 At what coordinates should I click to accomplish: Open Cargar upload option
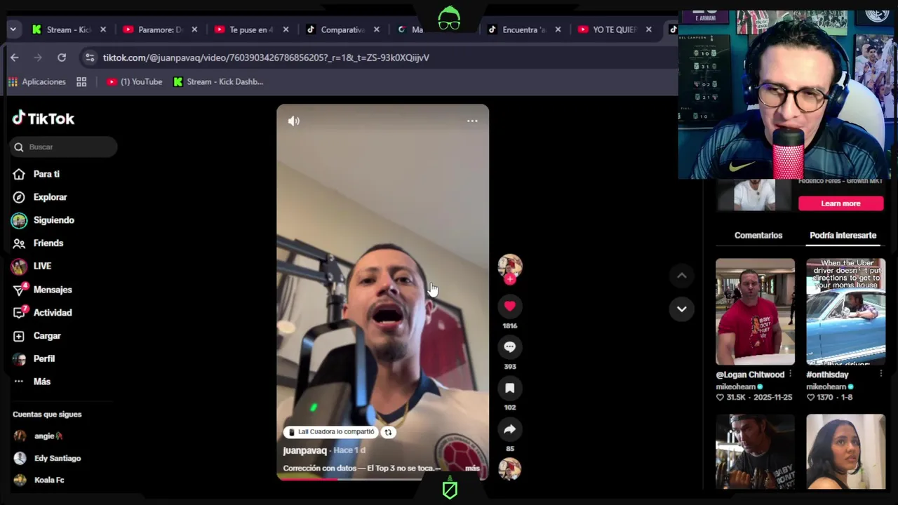click(47, 336)
